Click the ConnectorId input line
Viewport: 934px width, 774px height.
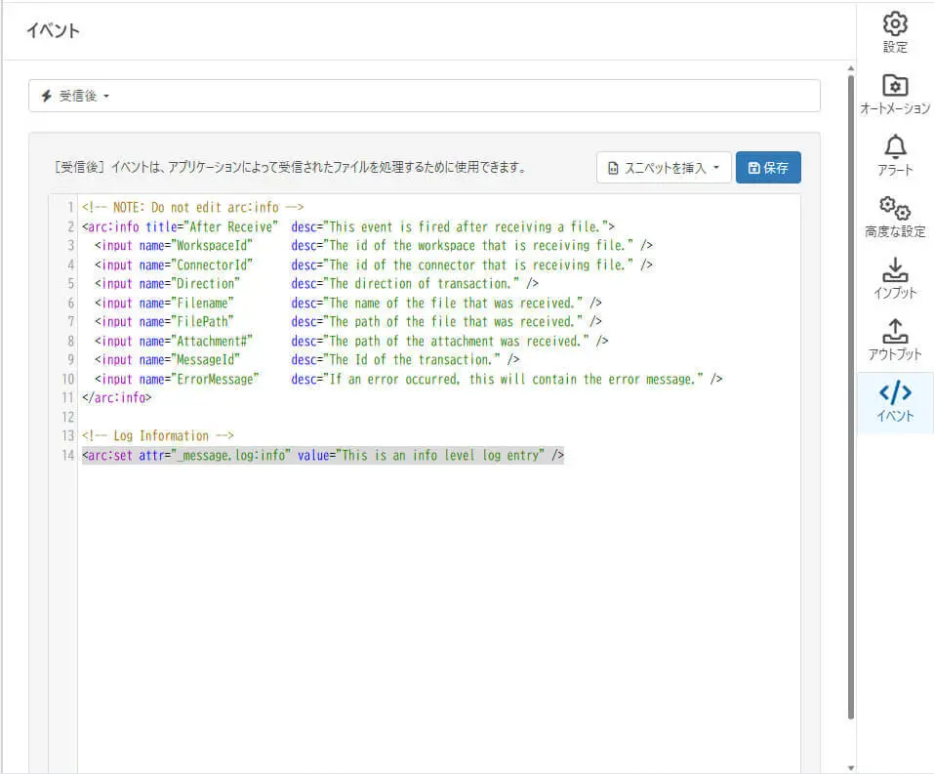pyautogui.click(x=374, y=265)
